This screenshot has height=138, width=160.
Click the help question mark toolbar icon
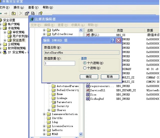[41, 13]
